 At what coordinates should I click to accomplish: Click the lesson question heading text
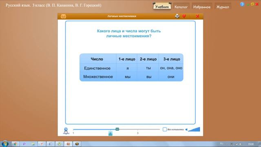(x=129, y=33)
